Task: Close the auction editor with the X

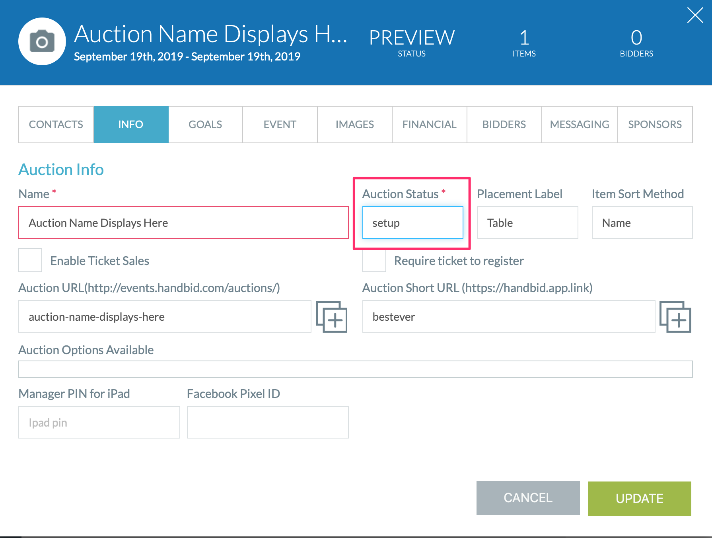Action: click(695, 15)
